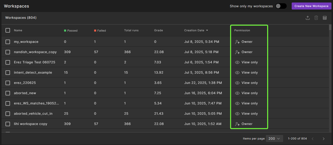Click the View only eye icon for erez_220625
This screenshot has width=333, height=145.
tap(237, 83)
